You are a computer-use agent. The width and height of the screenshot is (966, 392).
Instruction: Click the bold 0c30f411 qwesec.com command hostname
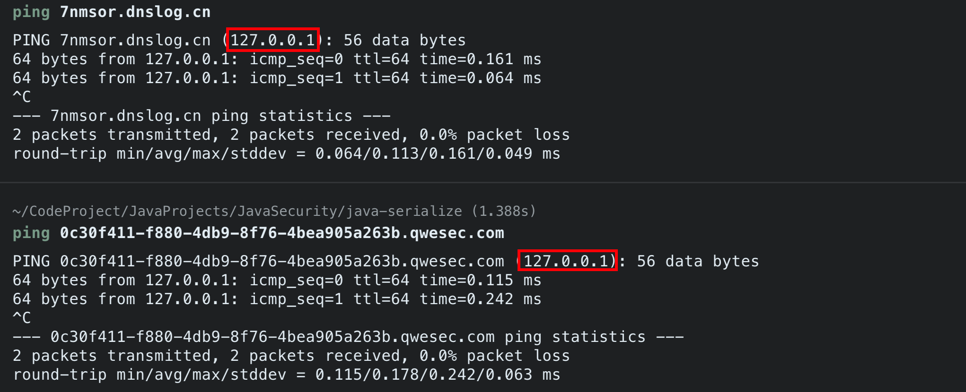click(282, 233)
